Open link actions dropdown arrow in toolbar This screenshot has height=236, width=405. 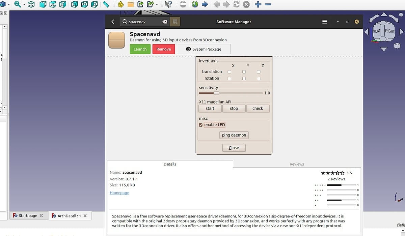click(x=157, y=5)
